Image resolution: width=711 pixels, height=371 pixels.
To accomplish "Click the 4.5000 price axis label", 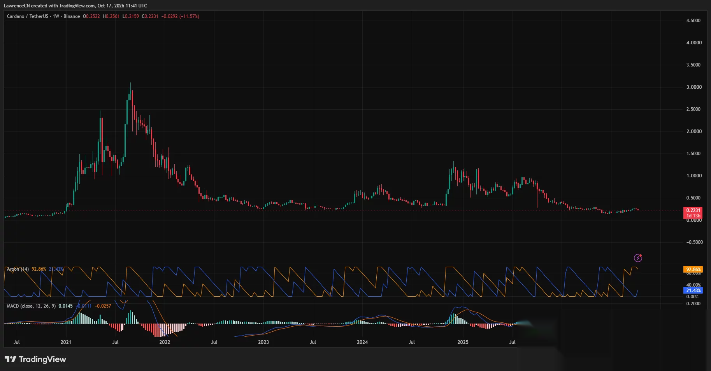I will (x=694, y=21).
